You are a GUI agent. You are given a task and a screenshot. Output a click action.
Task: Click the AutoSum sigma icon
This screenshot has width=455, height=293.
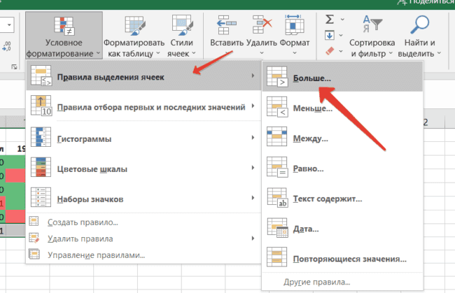coord(330,19)
